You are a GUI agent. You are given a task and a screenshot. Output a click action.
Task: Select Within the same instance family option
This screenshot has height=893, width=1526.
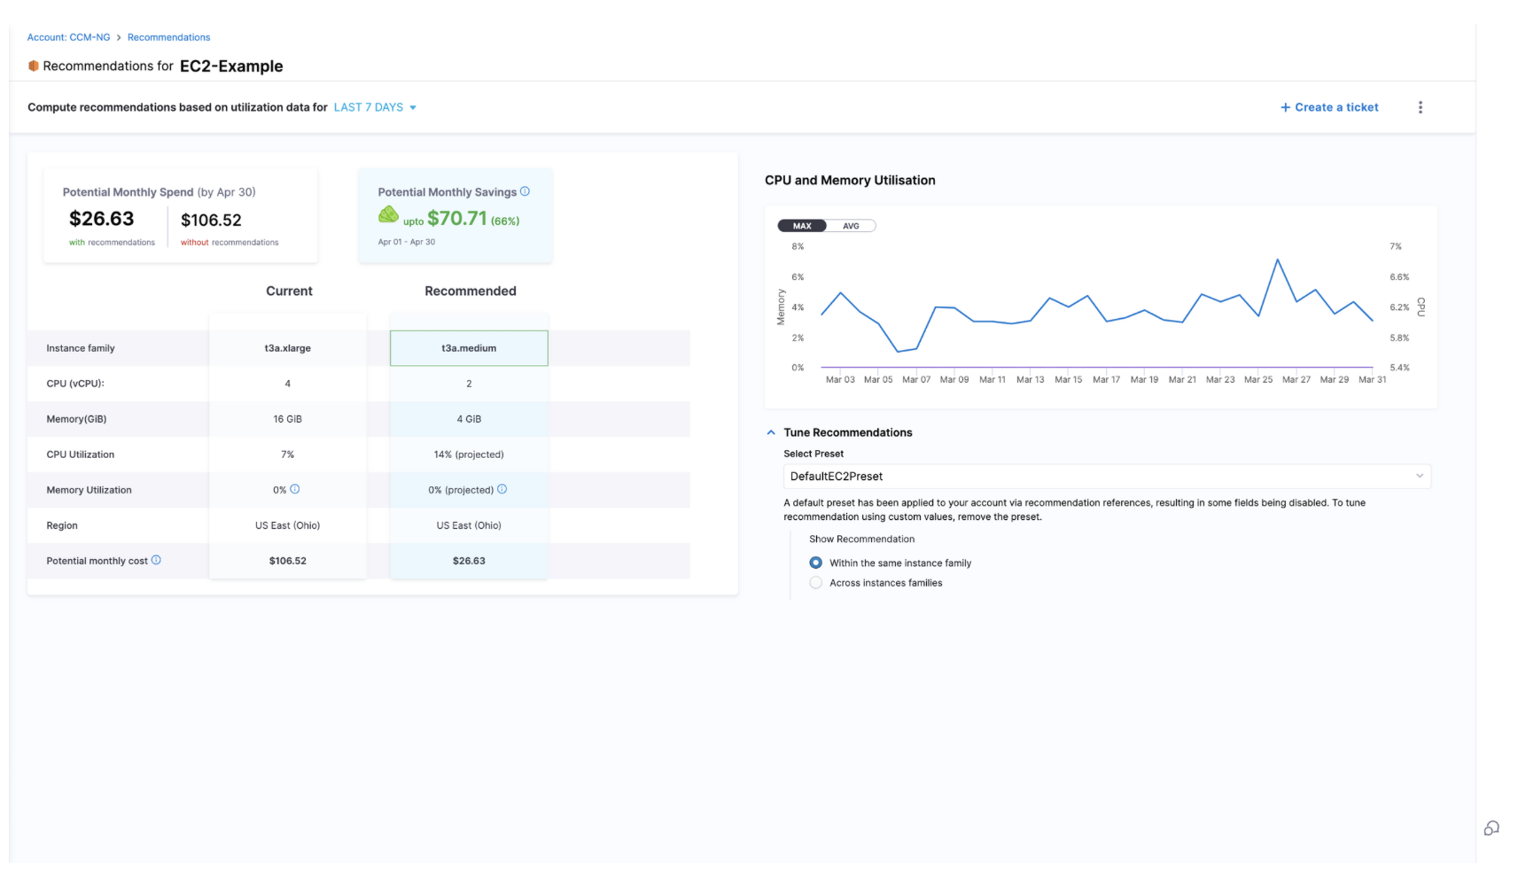click(x=815, y=563)
